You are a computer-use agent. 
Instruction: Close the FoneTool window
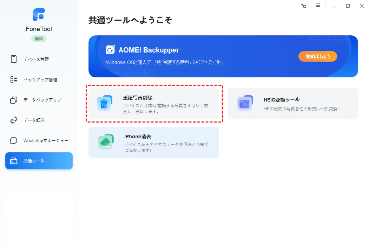tap(362, 6)
